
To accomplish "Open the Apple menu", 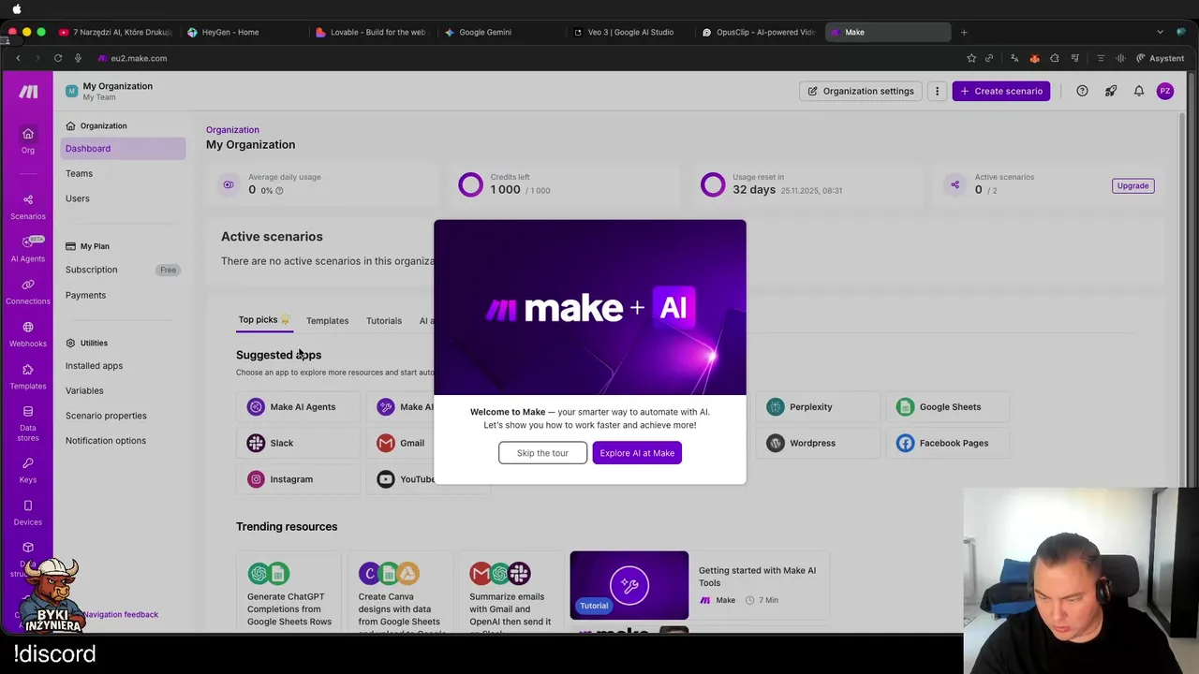I will click(x=17, y=8).
